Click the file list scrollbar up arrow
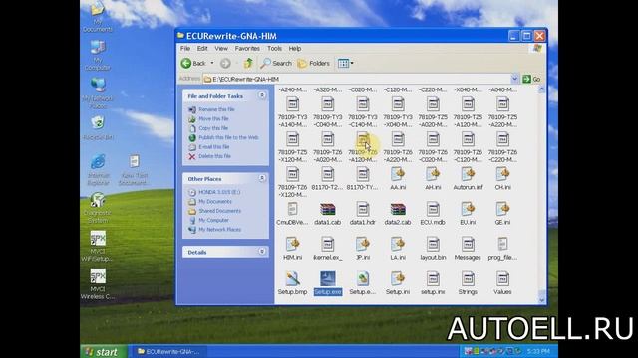Image resolution: width=638 pixels, height=358 pixels. coord(541,89)
